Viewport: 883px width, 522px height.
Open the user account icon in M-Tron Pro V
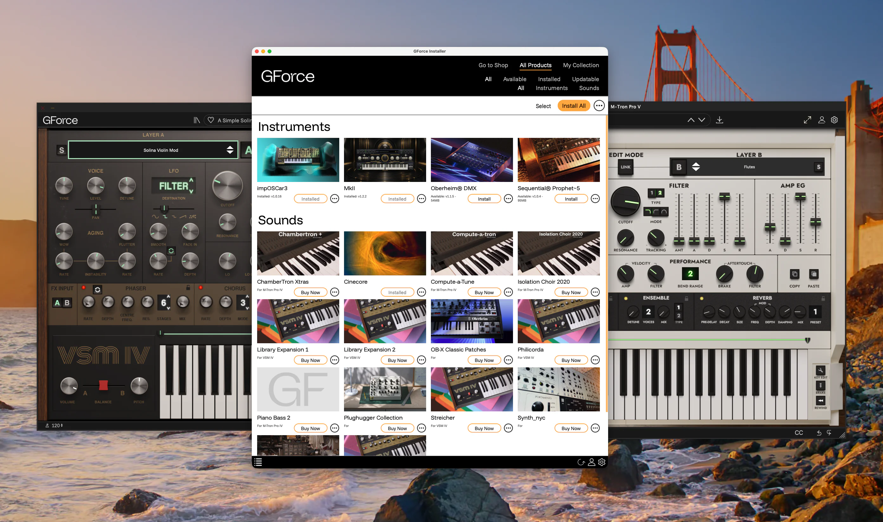pyautogui.click(x=821, y=120)
